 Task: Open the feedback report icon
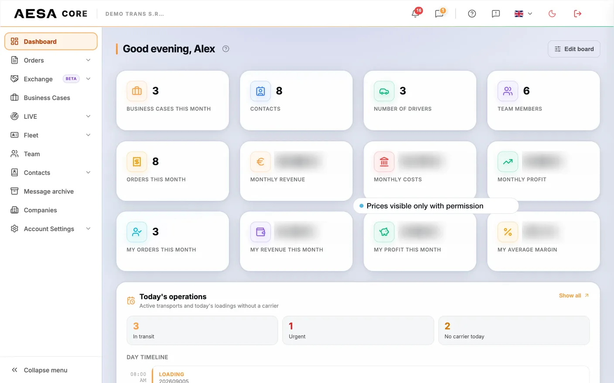tap(496, 13)
